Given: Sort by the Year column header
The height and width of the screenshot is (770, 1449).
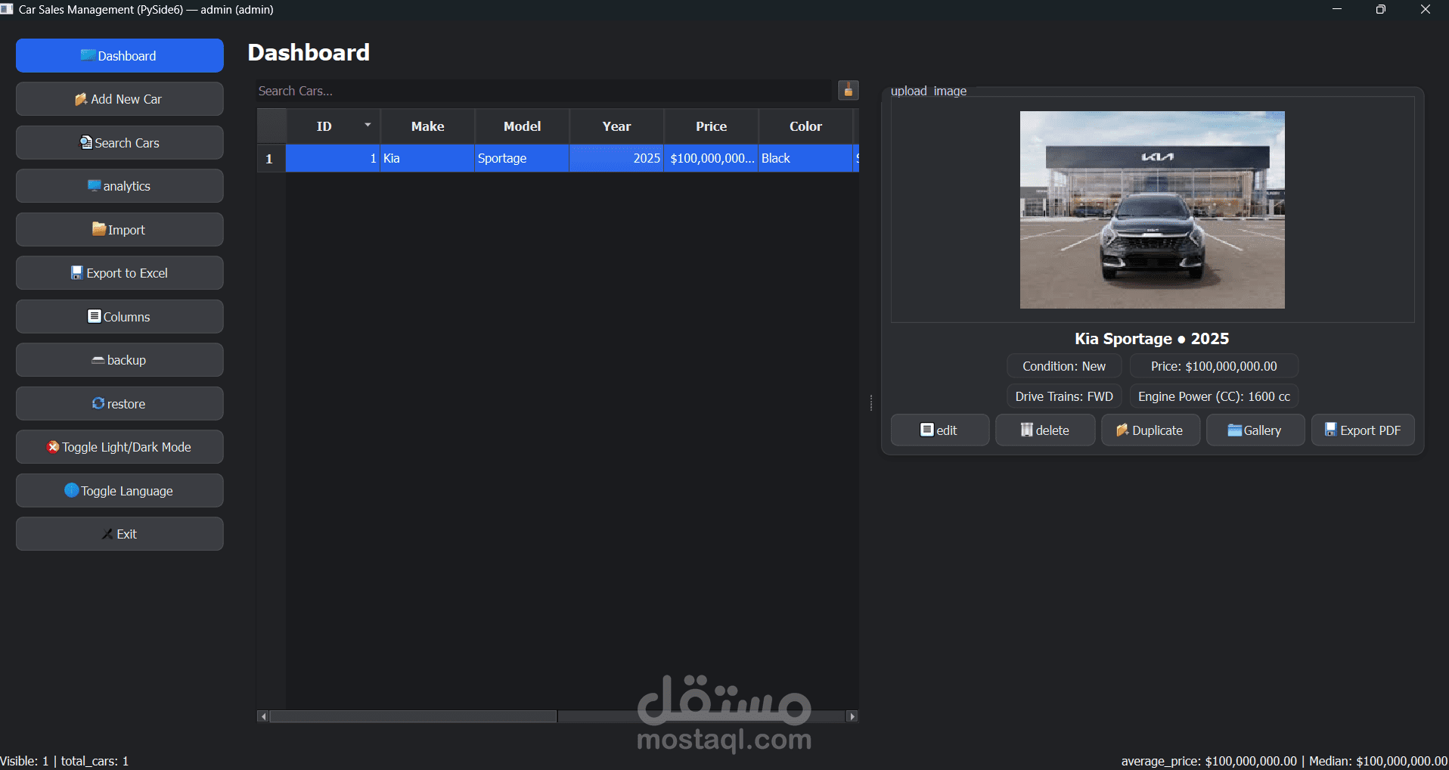Looking at the screenshot, I should [x=616, y=126].
